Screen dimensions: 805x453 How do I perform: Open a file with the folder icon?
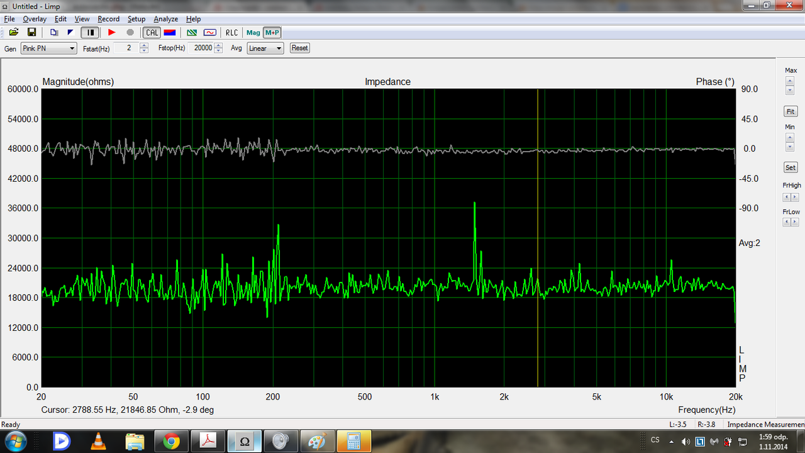pyautogui.click(x=14, y=32)
